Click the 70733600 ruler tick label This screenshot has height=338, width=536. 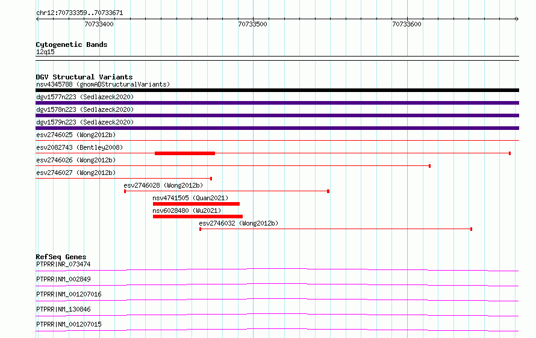407,24
